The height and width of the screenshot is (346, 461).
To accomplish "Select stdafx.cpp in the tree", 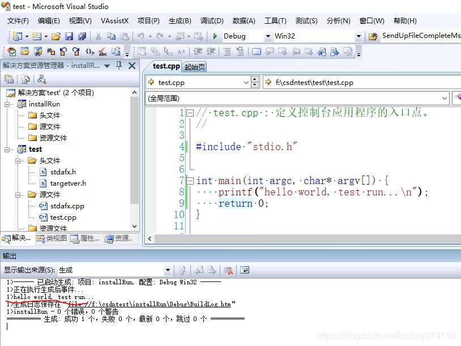I will point(67,206).
